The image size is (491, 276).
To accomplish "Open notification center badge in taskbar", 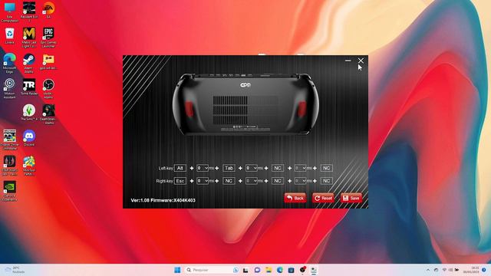I will pos(484,270).
